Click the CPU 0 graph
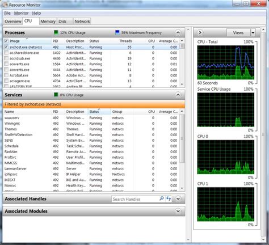This screenshot has height=245, width=269. tap(225, 157)
